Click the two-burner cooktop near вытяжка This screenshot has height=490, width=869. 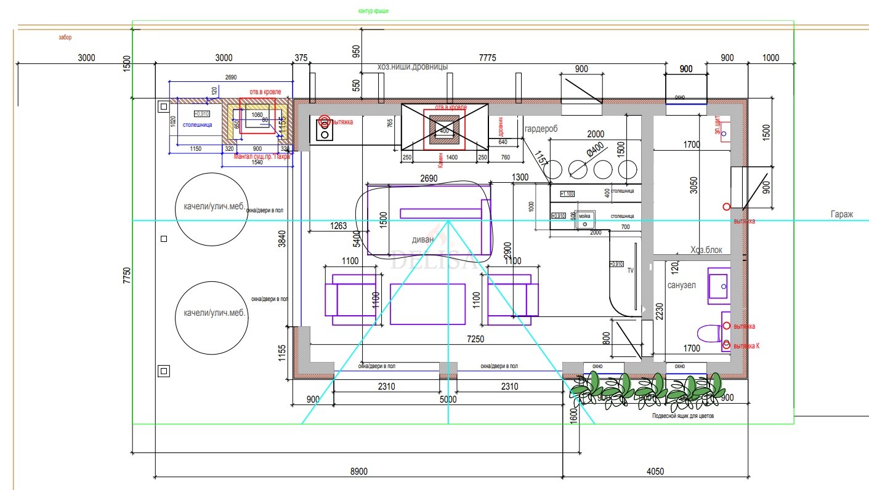pyautogui.click(x=323, y=129)
